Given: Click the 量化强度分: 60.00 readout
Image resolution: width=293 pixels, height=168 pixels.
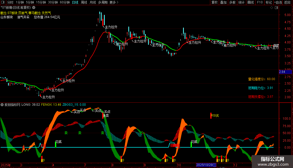Looking at the screenshot, I should coord(262,79).
